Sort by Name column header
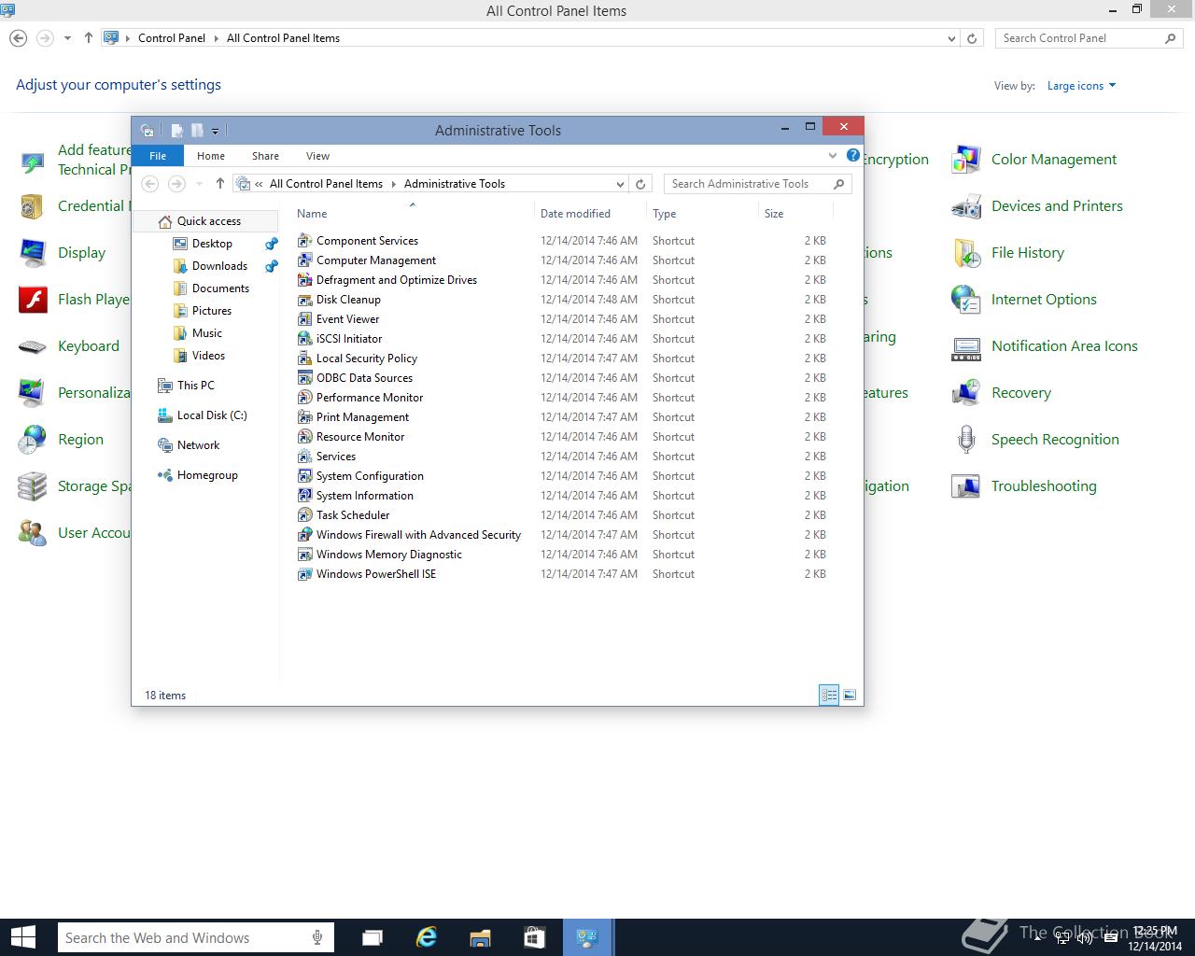Screen dimensions: 1195x956 [x=312, y=214]
